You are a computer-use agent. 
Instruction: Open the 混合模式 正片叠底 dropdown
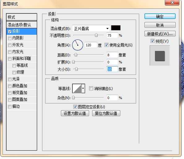click(x=91, y=28)
